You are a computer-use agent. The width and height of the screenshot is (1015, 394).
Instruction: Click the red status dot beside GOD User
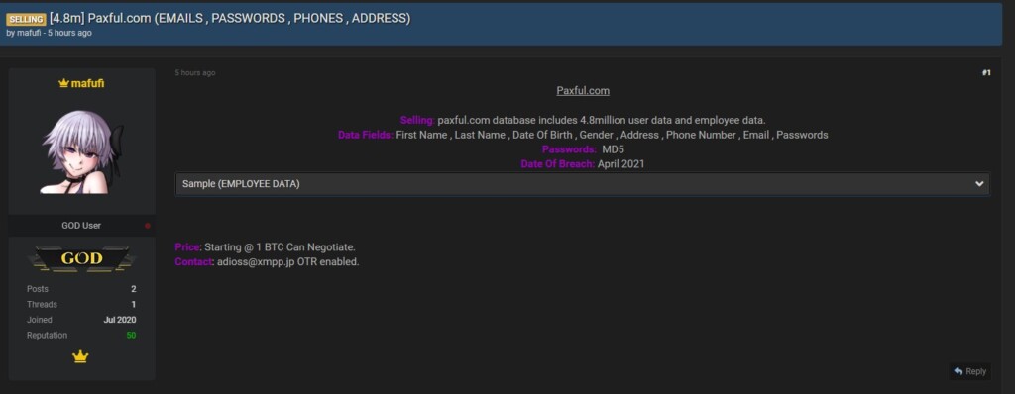(148, 226)
